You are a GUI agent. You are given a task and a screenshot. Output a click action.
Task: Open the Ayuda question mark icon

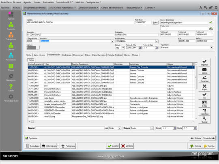click(x=11, y=87)
